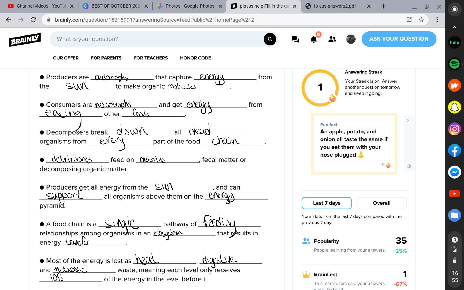Click the Fun fact card
The width and height of the screenshot is (464, 290).
(x=354, y=144)
